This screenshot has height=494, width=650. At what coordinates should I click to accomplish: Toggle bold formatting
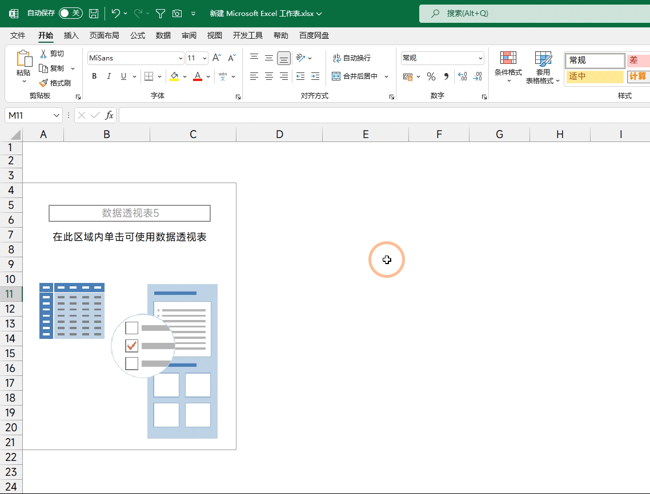(94, 76)
